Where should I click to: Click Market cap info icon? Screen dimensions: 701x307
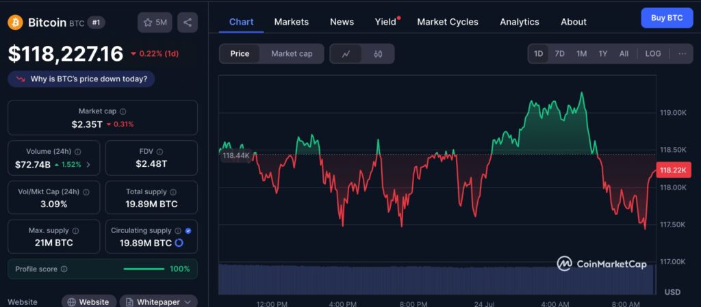123,111
